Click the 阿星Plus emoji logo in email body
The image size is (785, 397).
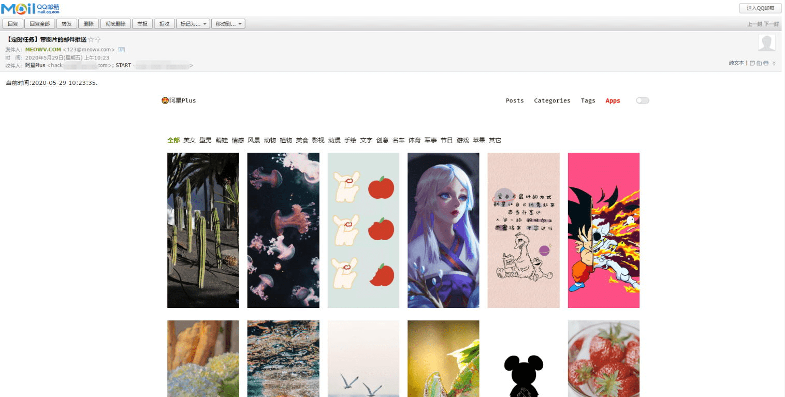165,100
